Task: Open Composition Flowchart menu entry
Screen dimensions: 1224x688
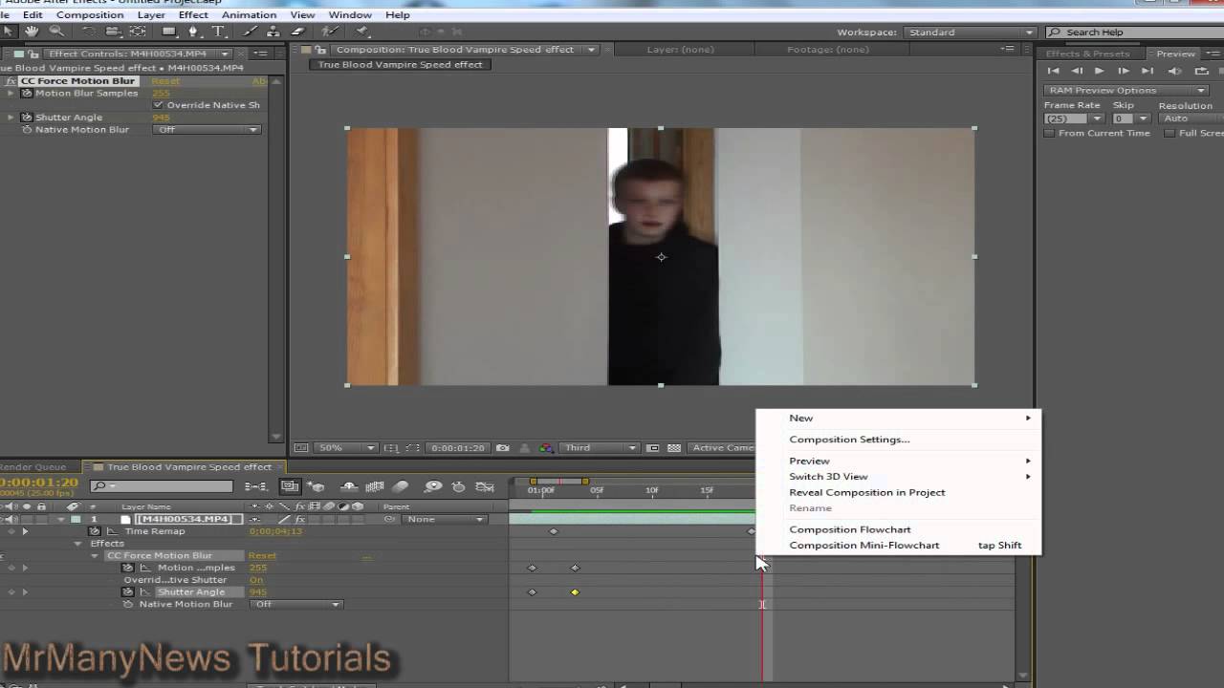Action: coord(849,529)
